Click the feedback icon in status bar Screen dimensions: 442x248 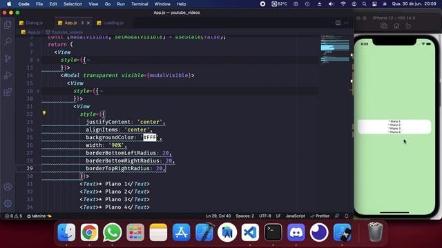coord(337,216)
